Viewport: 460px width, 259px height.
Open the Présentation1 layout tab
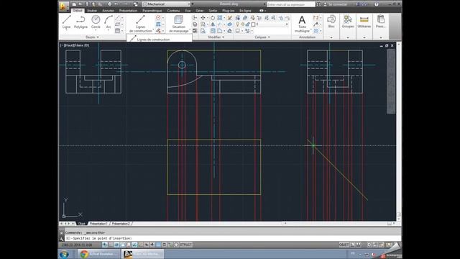[98, 224]
